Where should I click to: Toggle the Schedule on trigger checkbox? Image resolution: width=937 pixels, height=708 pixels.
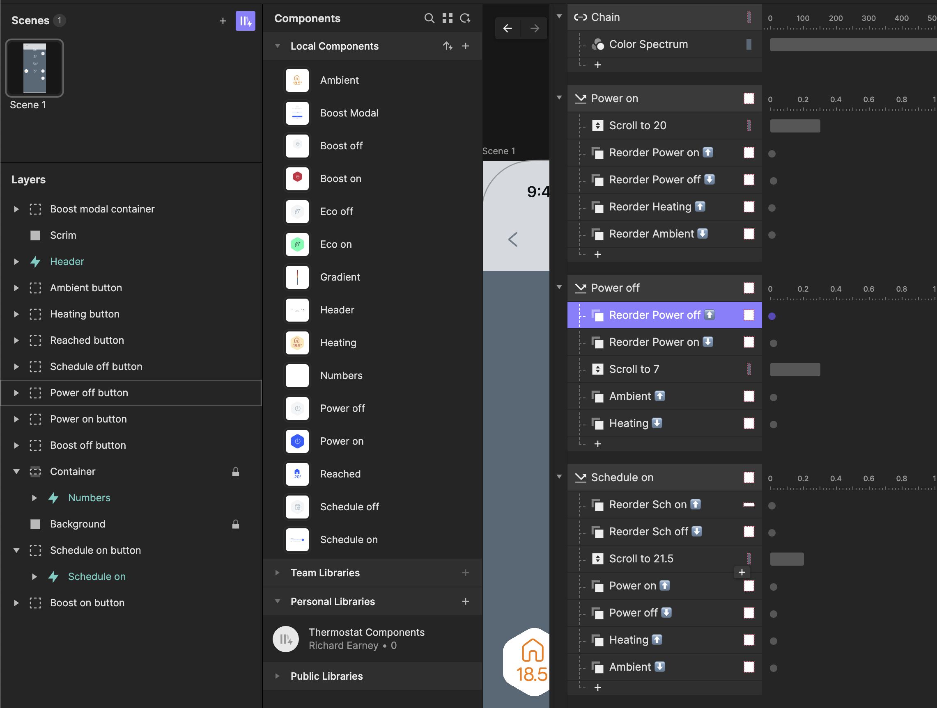pos(749,477)
